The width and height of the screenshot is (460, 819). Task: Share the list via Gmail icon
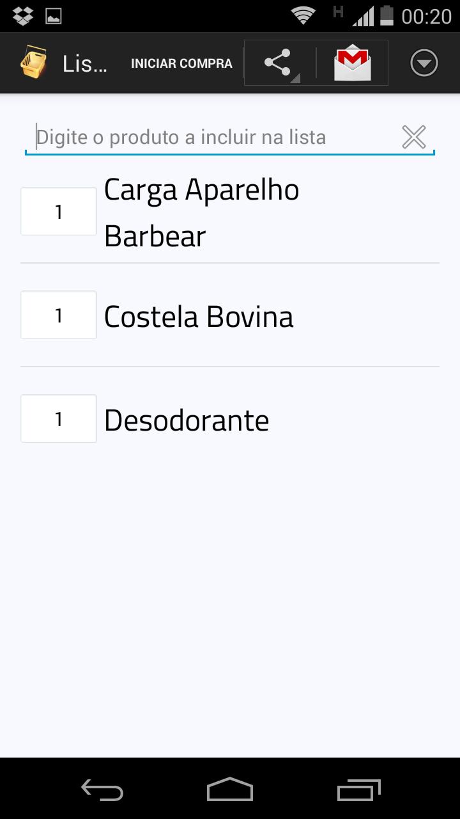click(x=352, y=63)
